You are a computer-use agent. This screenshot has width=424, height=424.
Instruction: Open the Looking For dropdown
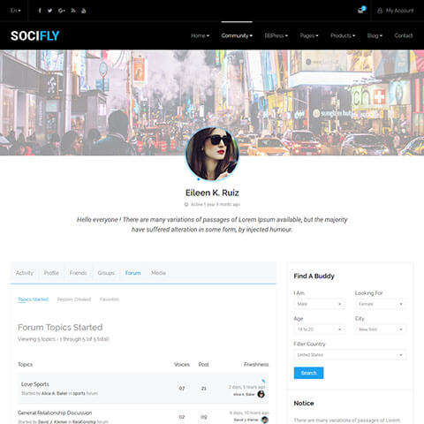click(381, 304)
